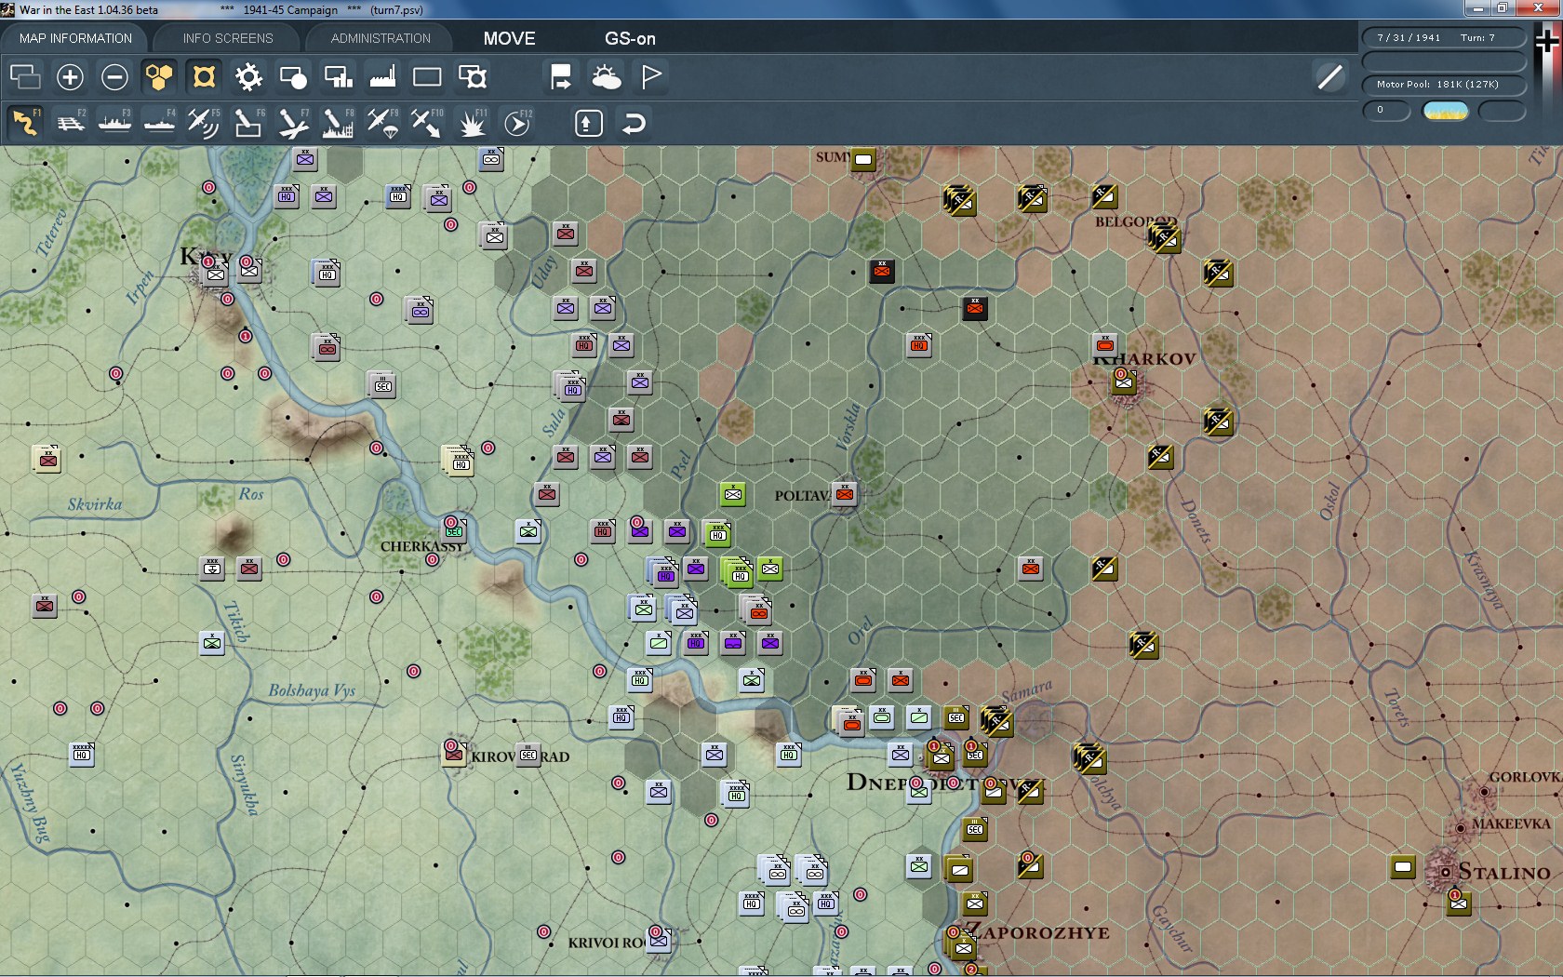This screenshot has width=1563, height=977.
Task: Click the GORLOVKA city label
Action: tap(1525, 777)
